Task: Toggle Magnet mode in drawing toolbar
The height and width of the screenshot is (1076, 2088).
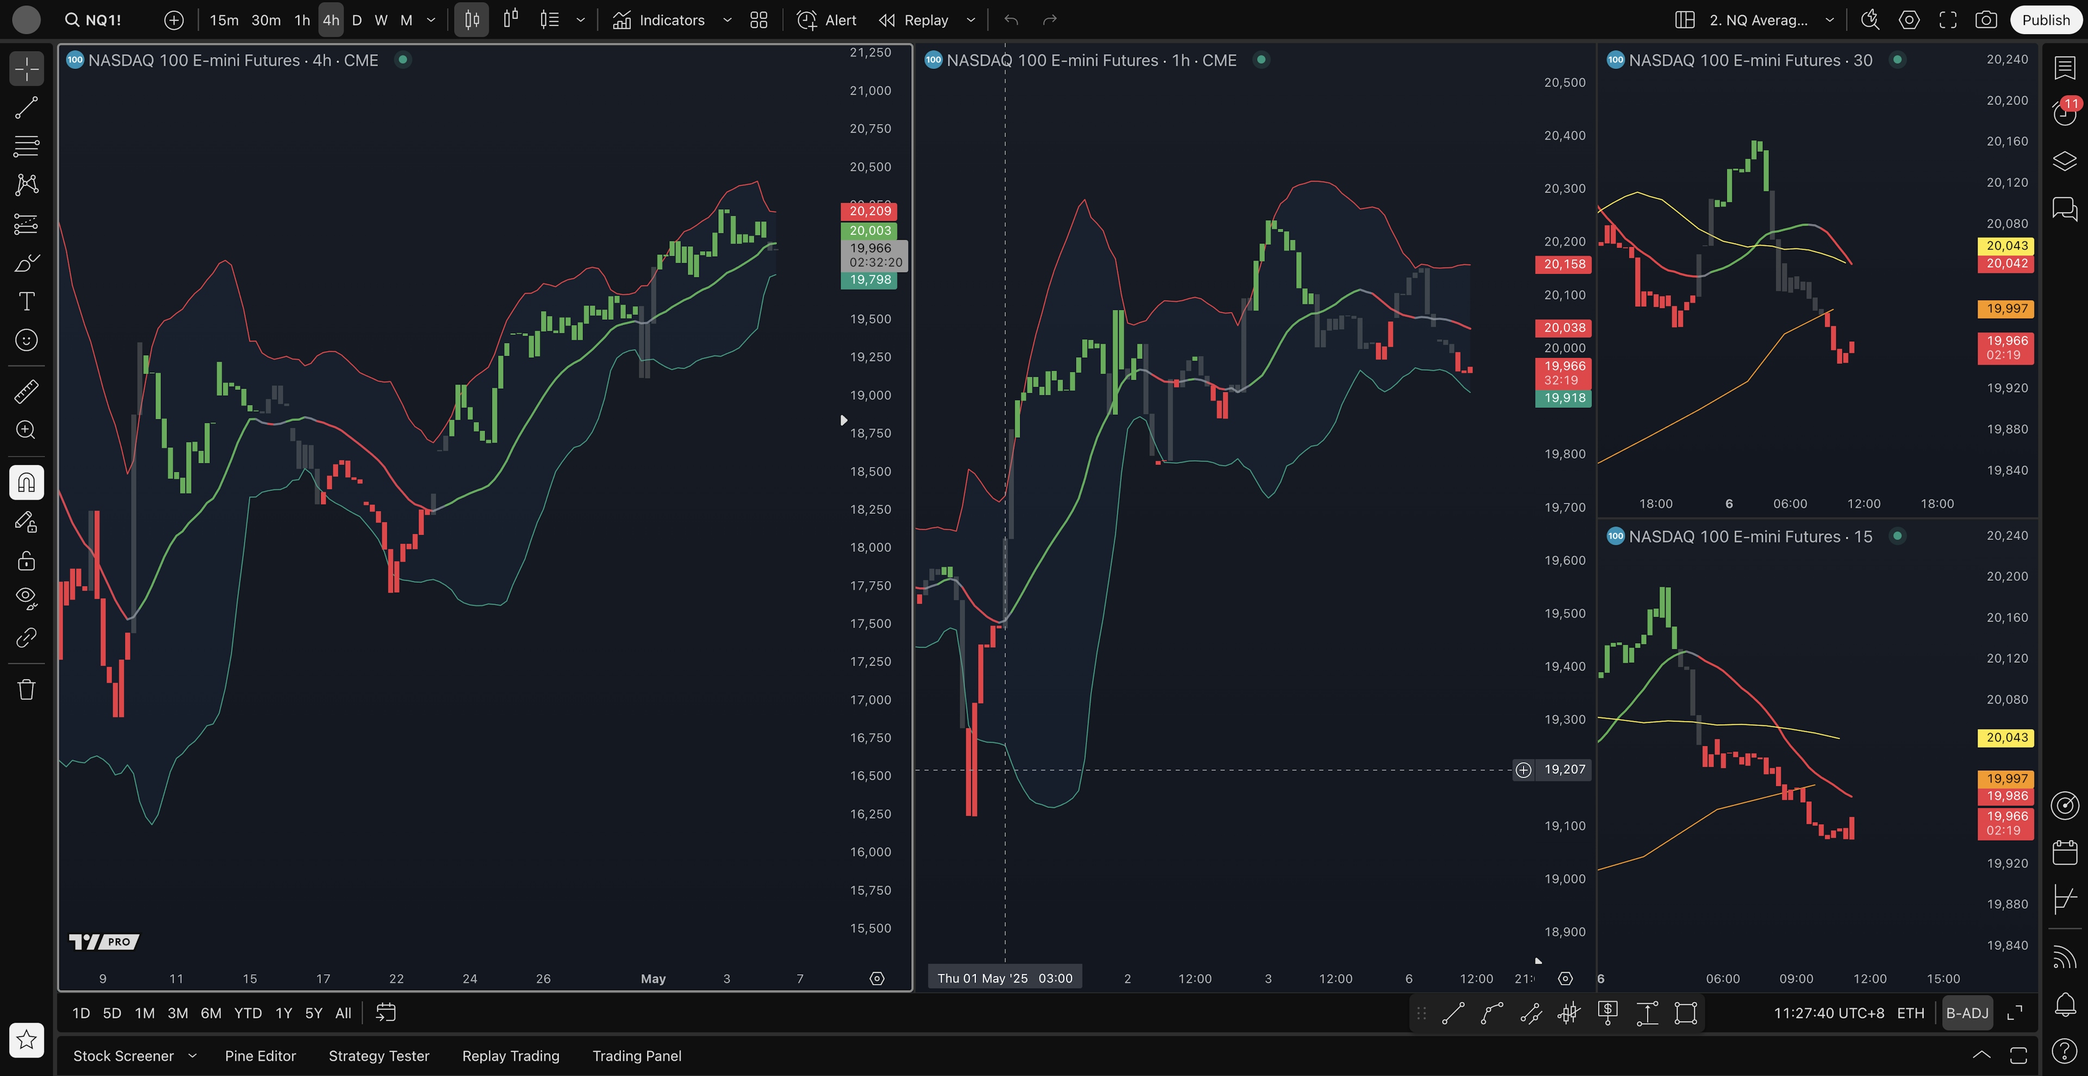Action: click(x=26, y=483)
